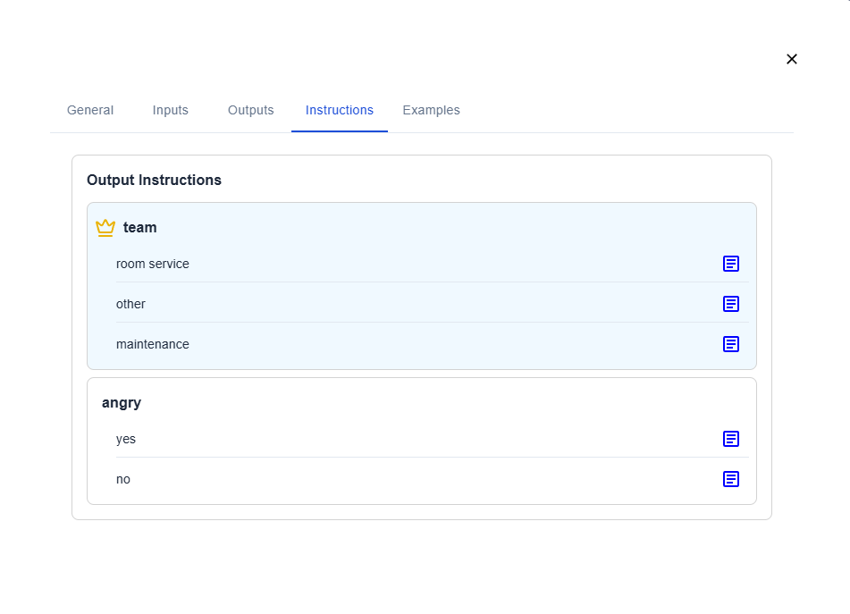This screenshot has width=850, height=614.
Task: Switch to the General tab
Action: [x=90, y=110]
